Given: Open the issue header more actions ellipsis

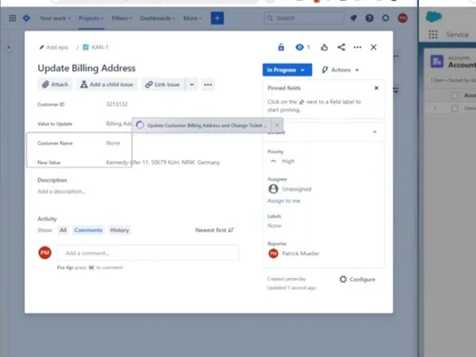Looking at the screenshot, I should [357, 48].
